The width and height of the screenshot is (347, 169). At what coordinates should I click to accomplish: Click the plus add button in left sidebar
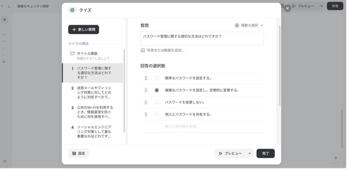pyautogui.click(x=5, y=20)
